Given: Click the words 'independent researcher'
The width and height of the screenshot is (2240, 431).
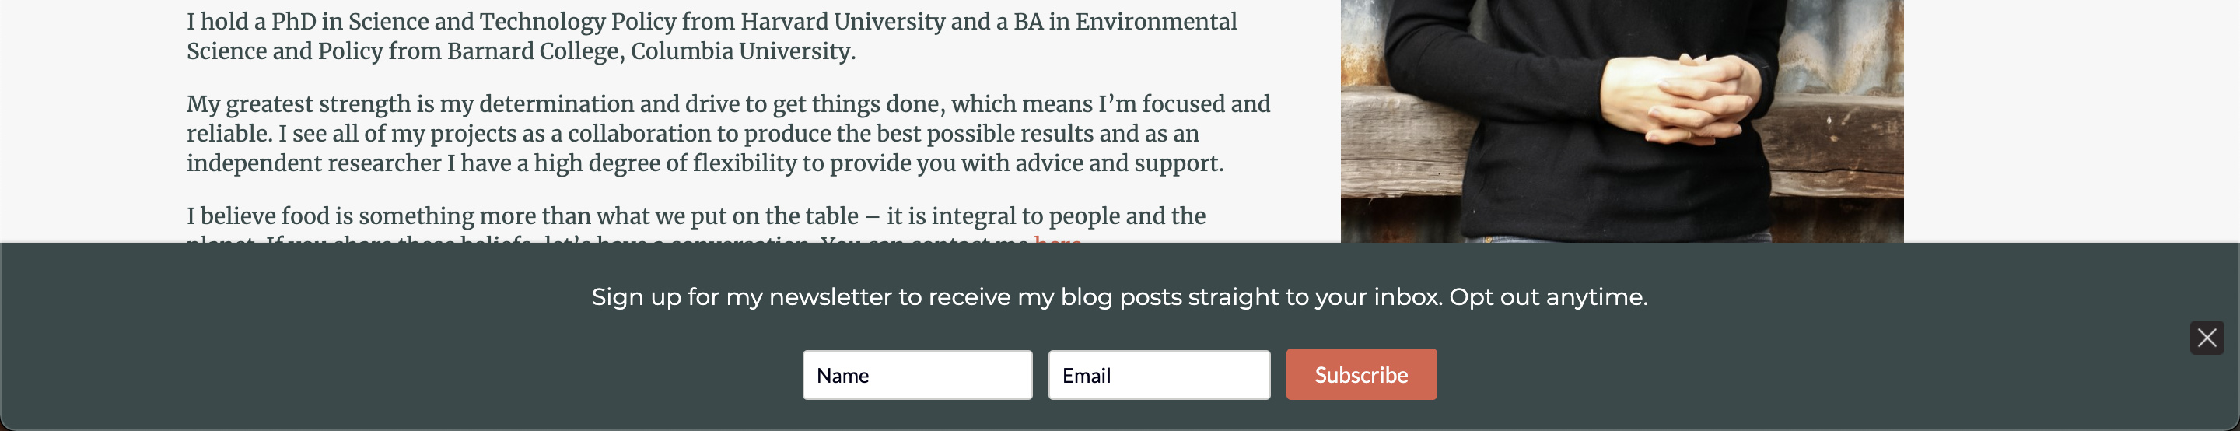Looking at the screenshot, I should (x=314, y=163).
